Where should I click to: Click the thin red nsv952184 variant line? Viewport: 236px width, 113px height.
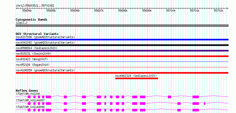[122, 67]
